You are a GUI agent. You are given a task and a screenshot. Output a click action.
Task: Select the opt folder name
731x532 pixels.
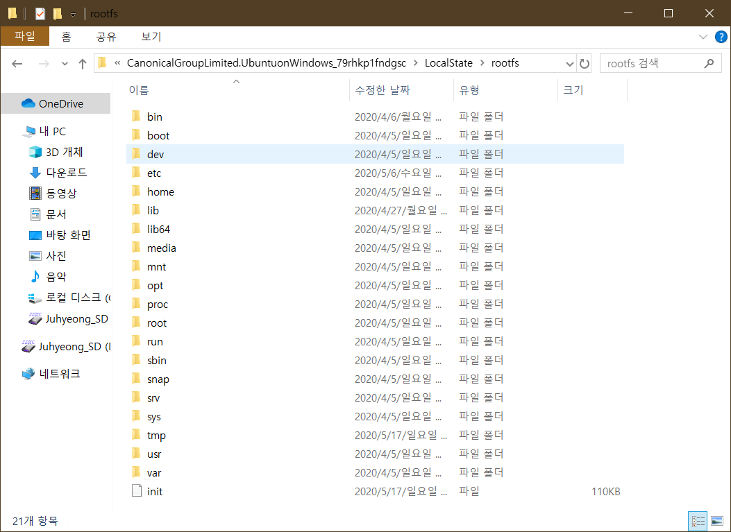[x=155, y=286]
